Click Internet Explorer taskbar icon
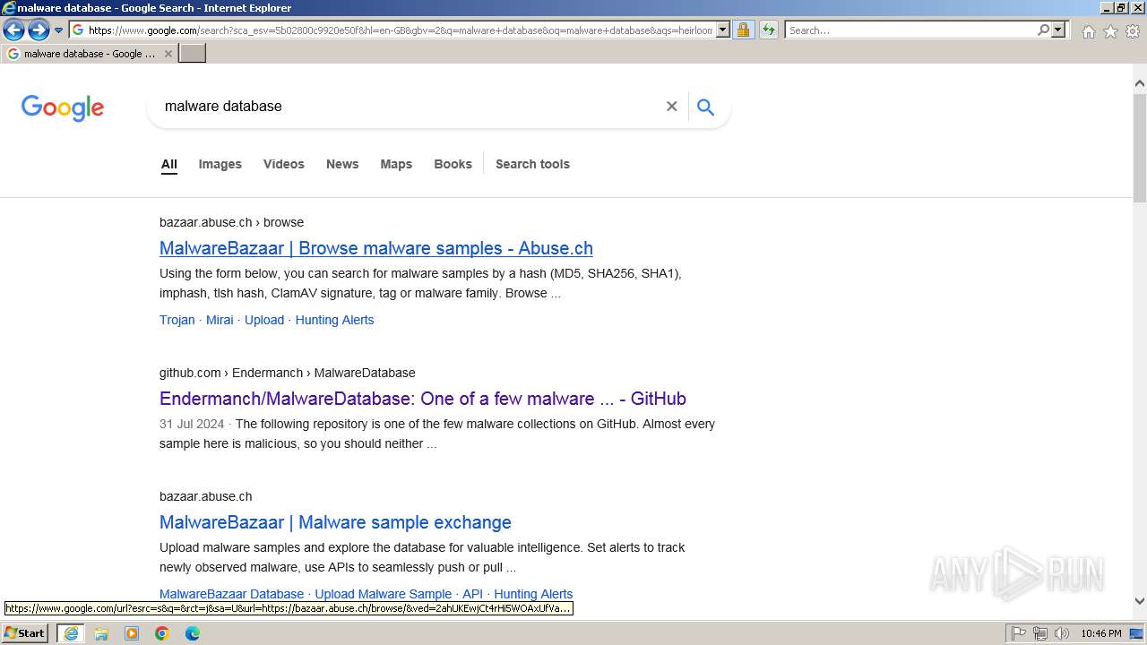This screenshot has width=1147, height=645. click(x=71, y=633)
